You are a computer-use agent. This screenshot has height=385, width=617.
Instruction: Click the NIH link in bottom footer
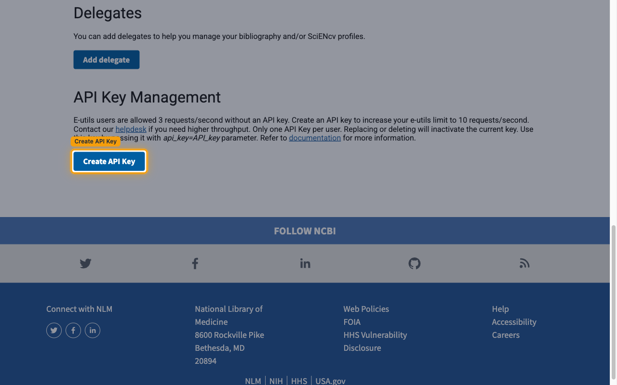coord(276,381)
